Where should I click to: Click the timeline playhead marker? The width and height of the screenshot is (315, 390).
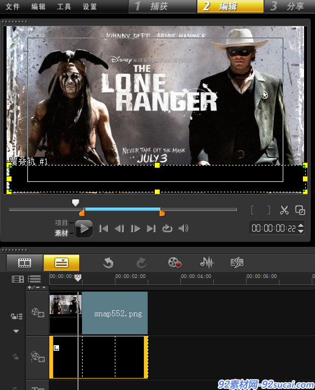point(78,277)
